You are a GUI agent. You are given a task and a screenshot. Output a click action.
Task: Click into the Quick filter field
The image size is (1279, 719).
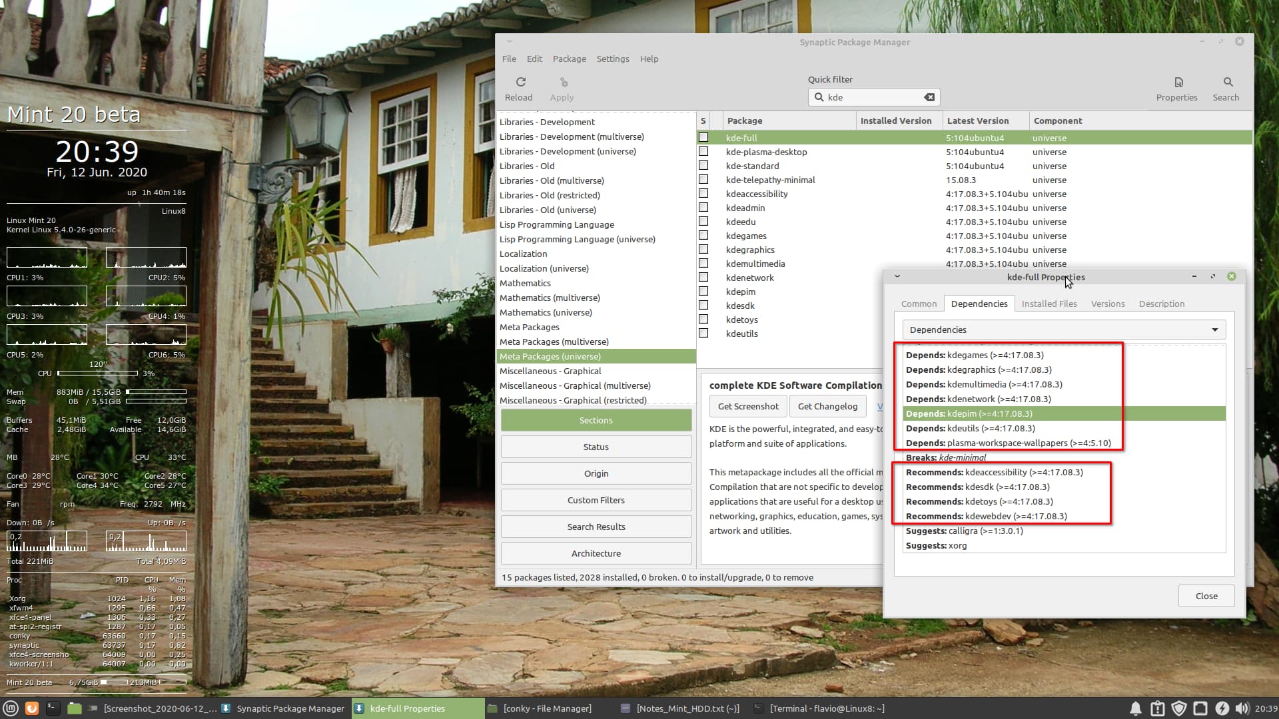[x=873, y=97]
